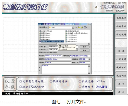Select the file 低压示例1.LDT
The width and height of the screenshot is (128, 106).
[45, 33]
